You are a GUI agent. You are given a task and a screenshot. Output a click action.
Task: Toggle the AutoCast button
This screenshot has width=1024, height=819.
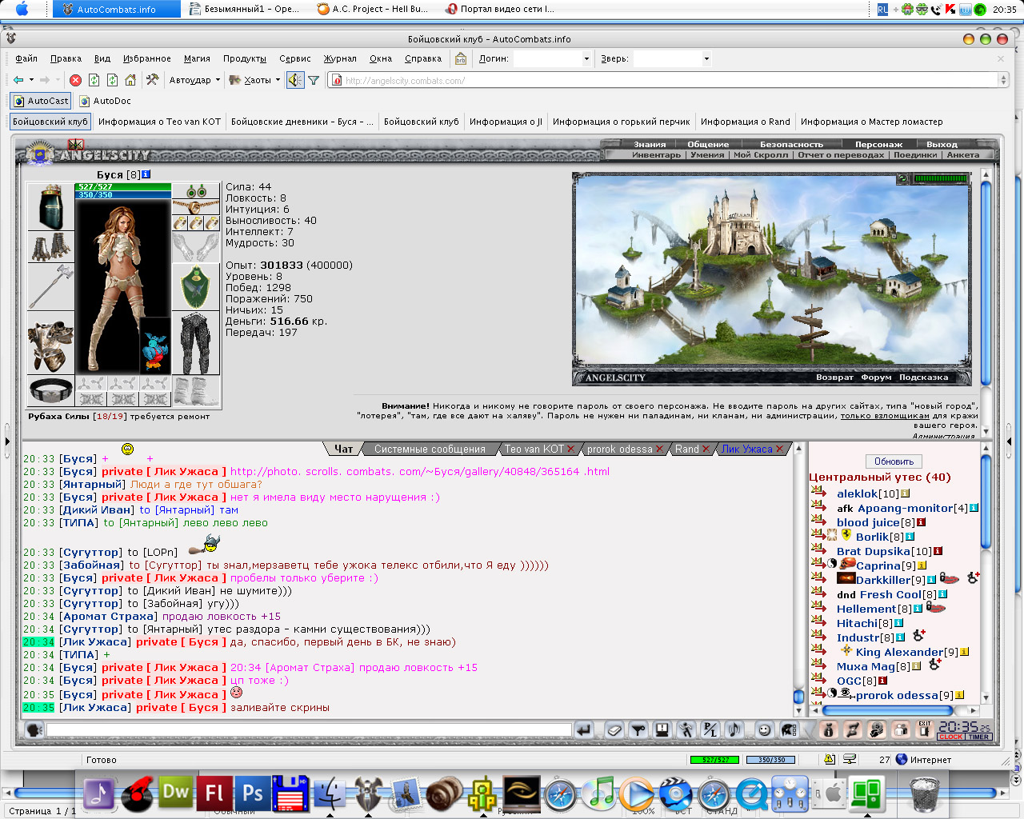pyautogui.click(x=41, y=101)
